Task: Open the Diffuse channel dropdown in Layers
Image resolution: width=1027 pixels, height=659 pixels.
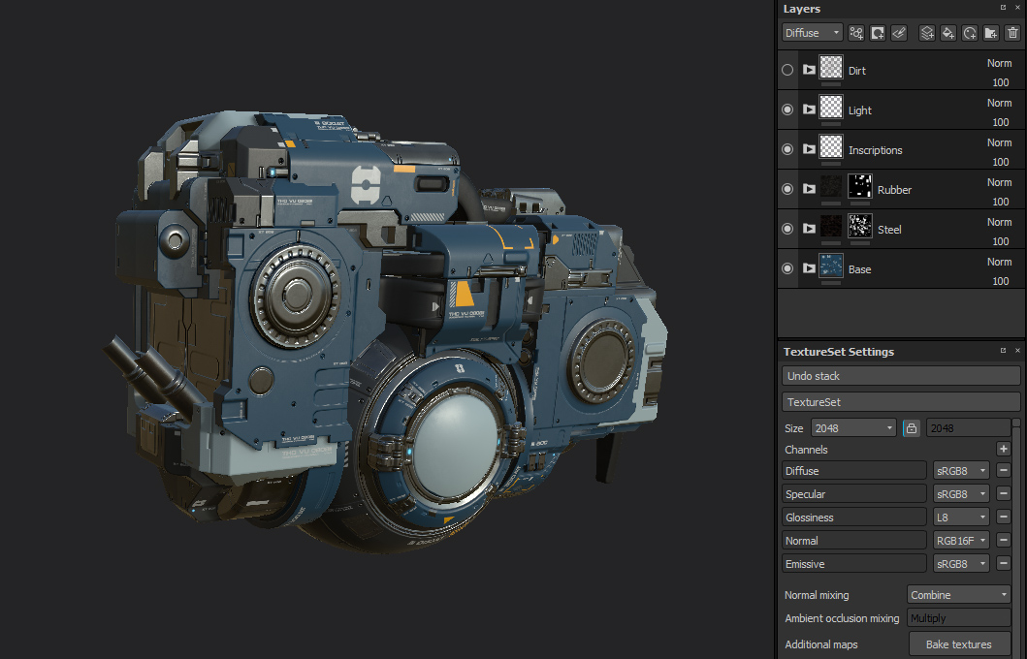Action: click(812, 33)
